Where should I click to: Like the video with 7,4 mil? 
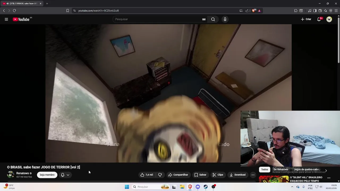[146, 175]
